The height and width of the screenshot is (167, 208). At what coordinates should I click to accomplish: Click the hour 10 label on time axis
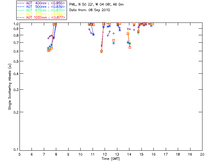click(x=80, y=154)
